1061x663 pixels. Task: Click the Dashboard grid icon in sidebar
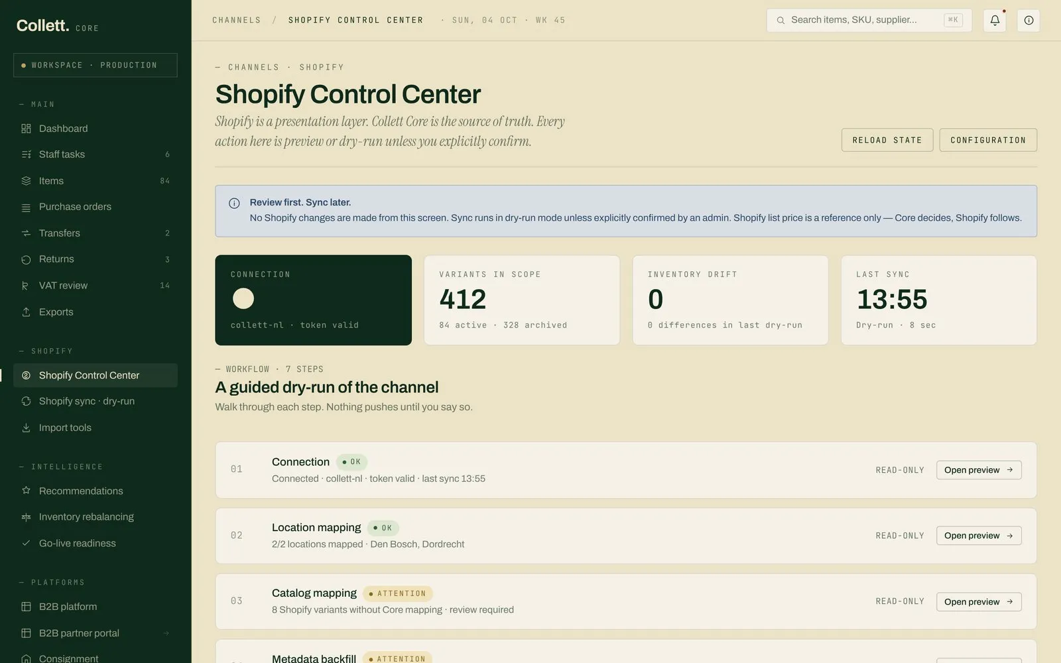coord(26,129)
